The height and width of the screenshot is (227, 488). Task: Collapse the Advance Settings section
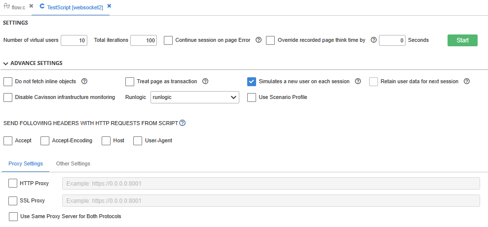pos(5,64)
